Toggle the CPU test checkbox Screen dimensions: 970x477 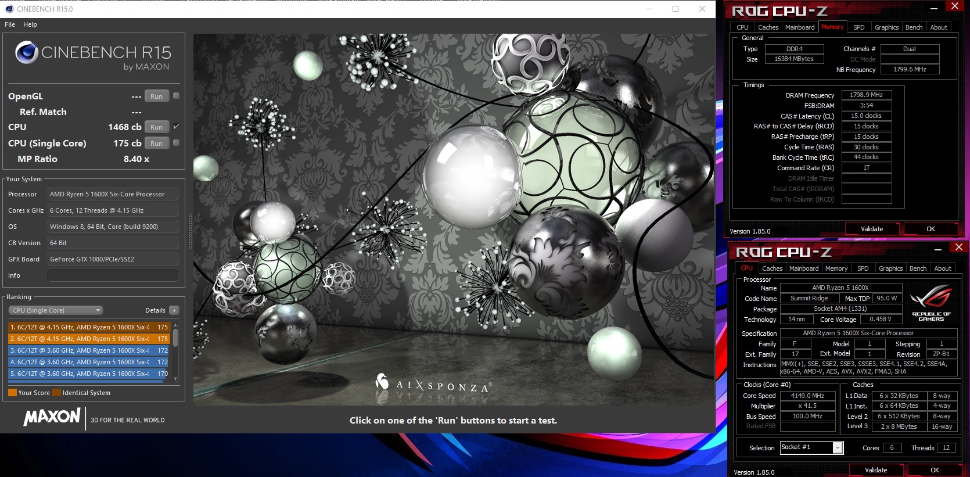(176, 126)
